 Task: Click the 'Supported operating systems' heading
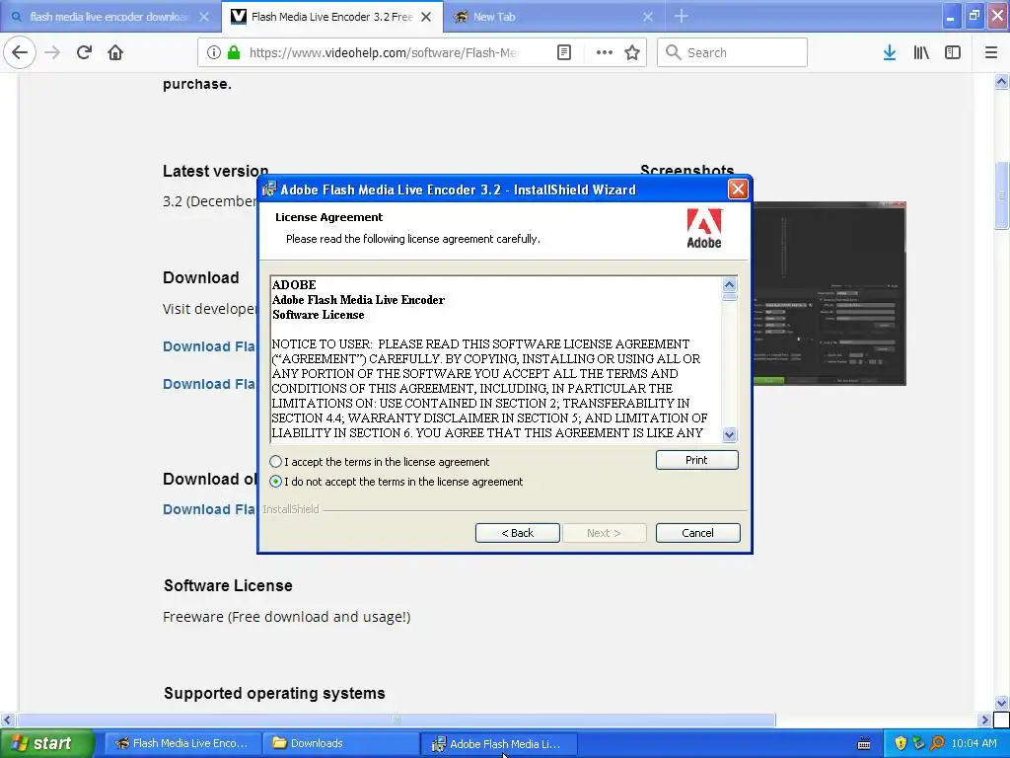[x=274, y=693]
